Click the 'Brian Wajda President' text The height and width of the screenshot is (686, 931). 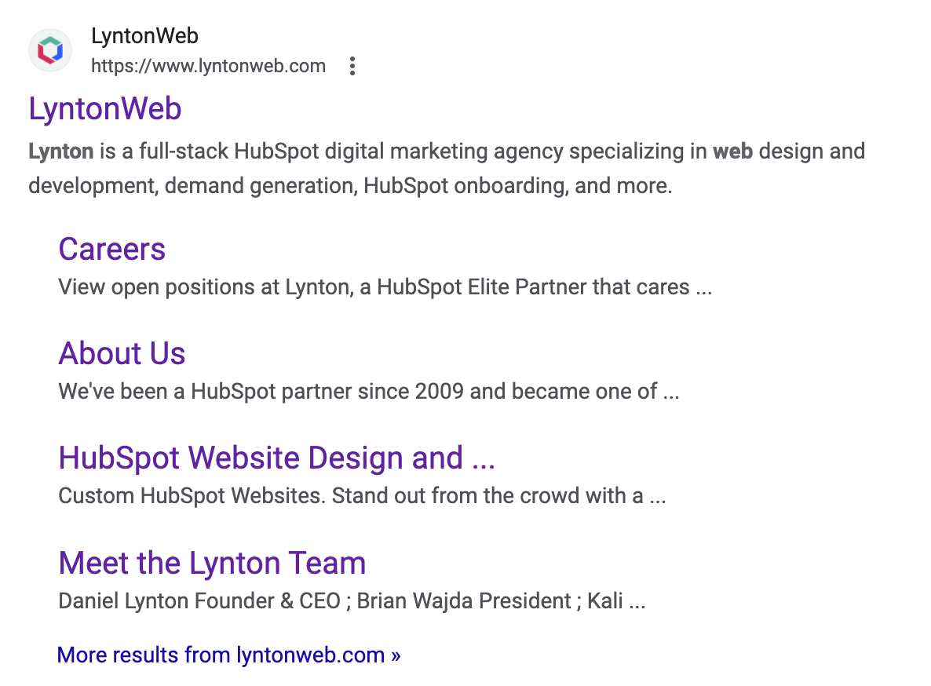pos(464,601)
